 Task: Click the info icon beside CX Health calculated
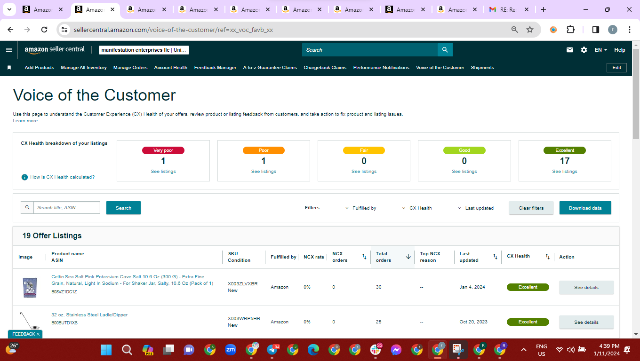(x=24, y=177)
